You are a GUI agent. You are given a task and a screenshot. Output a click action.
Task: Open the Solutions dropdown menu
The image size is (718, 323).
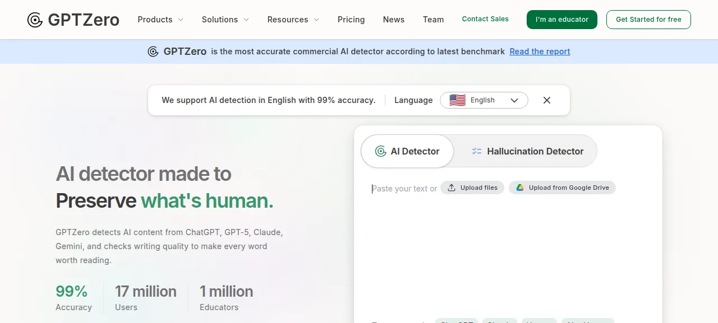[225, 20]
